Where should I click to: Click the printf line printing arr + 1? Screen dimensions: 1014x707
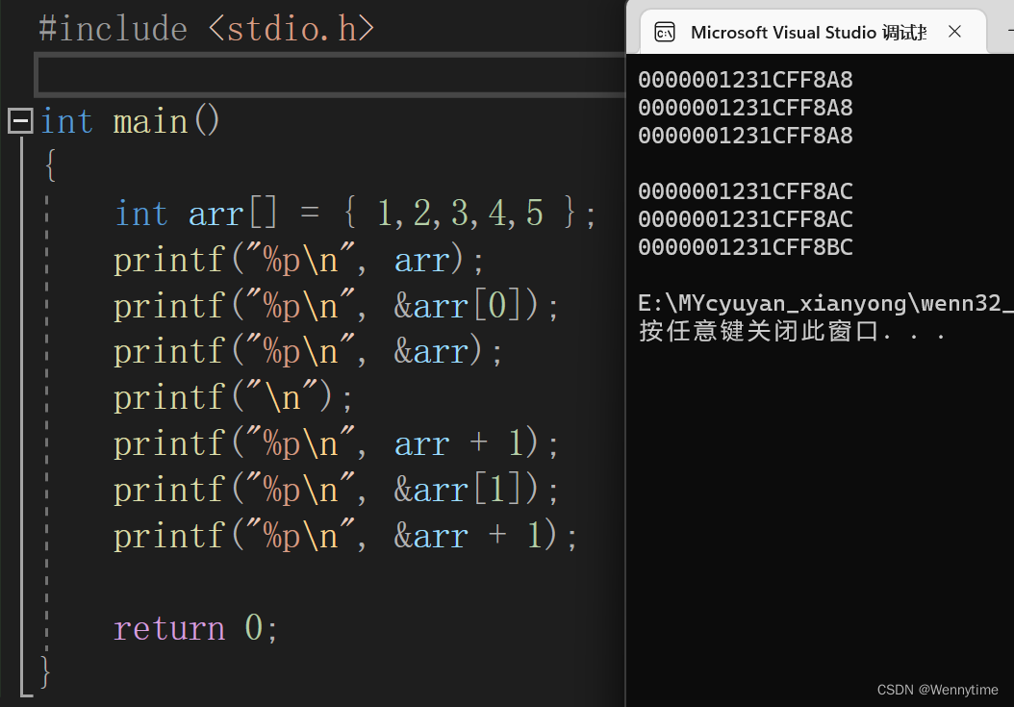[x=336, y=443]
